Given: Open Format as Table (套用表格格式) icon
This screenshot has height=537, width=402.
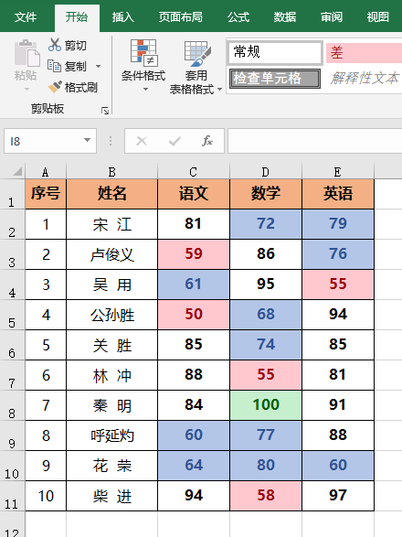Looking at the screenshot, I should [x=197, y=54].
